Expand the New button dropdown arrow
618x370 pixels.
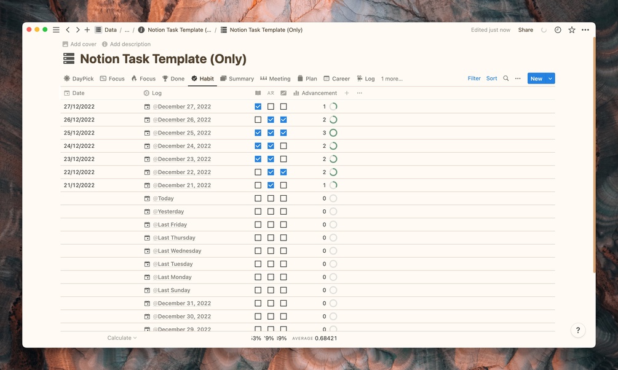550,79
